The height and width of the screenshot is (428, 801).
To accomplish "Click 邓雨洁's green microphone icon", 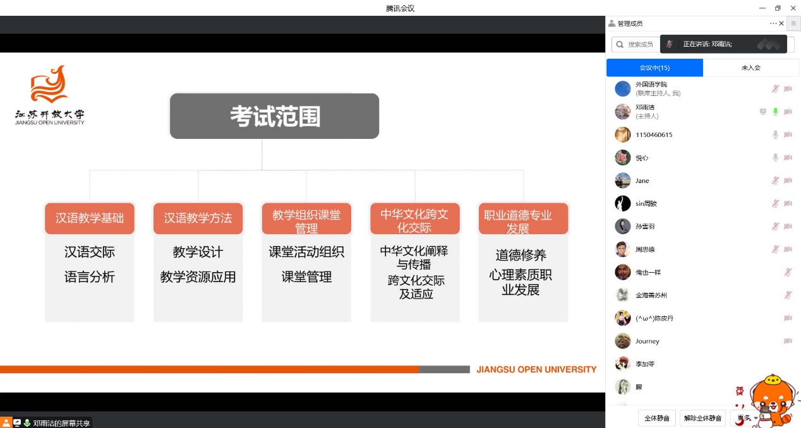I will (775, 112).
